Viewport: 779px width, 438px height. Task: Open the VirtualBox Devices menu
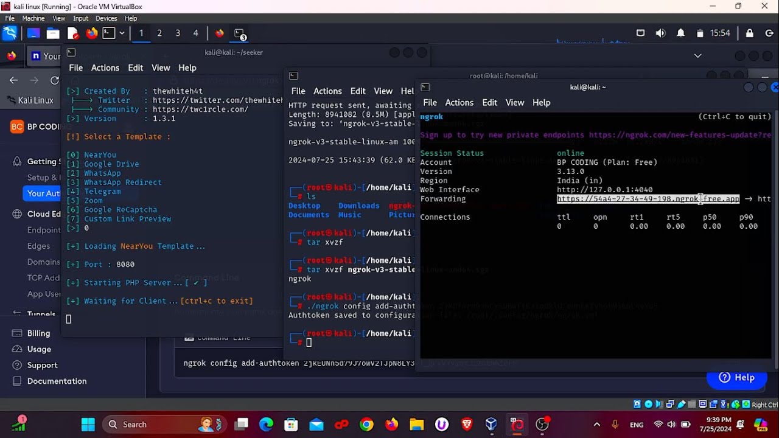pyautogui.click(x=106, y=18)
